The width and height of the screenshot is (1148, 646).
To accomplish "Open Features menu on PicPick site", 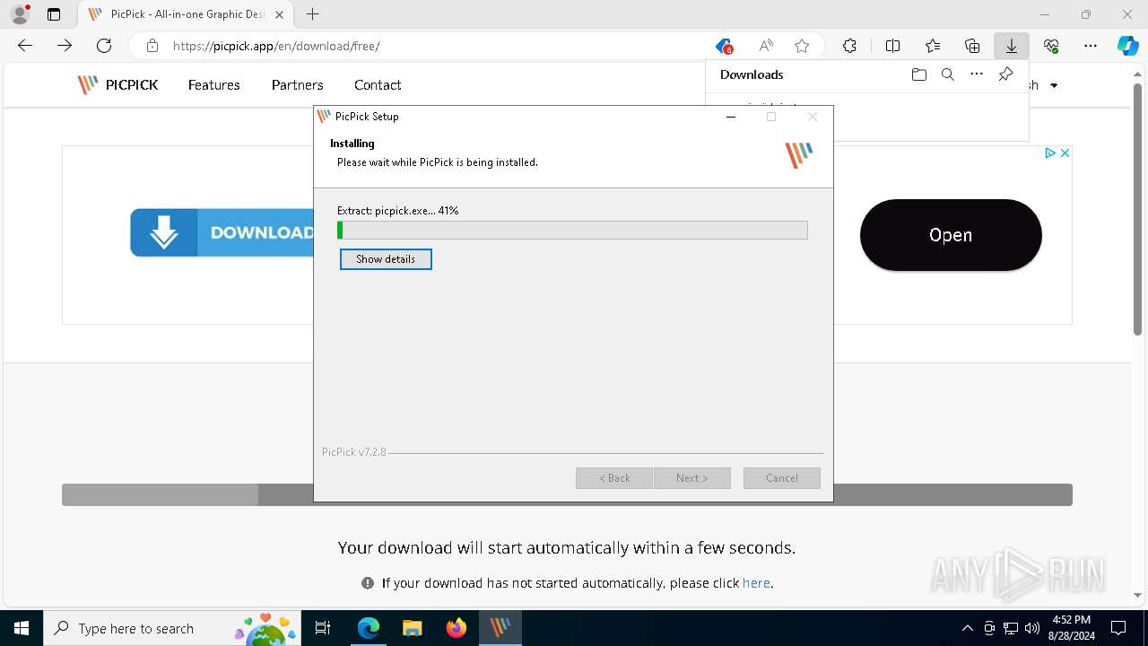I will [x=213, y=84].
